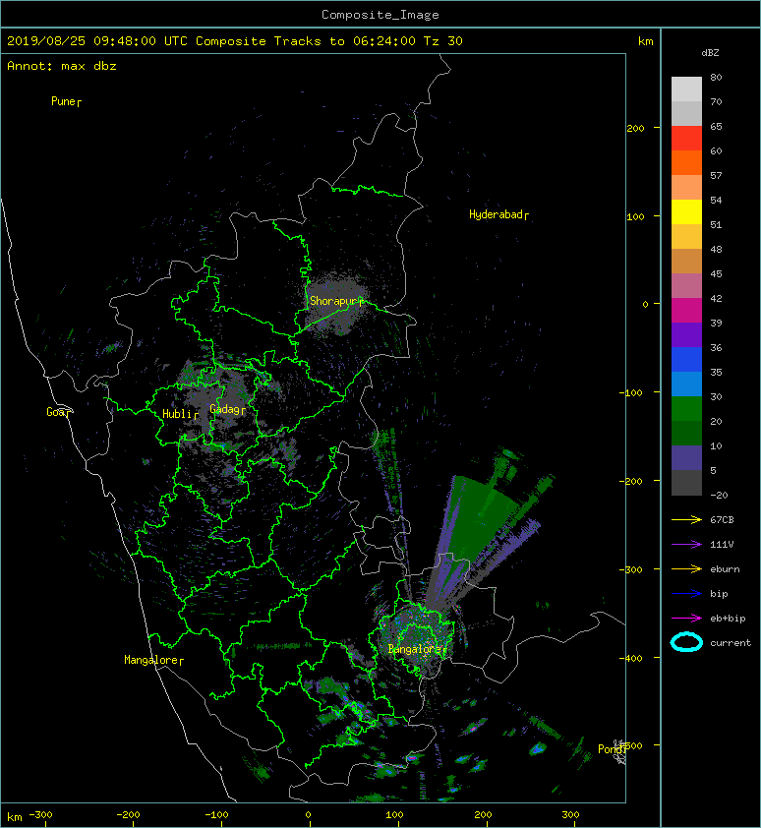Click the Hyderabad city label
The height and width of the screenshot is (828, 761).
498,214
